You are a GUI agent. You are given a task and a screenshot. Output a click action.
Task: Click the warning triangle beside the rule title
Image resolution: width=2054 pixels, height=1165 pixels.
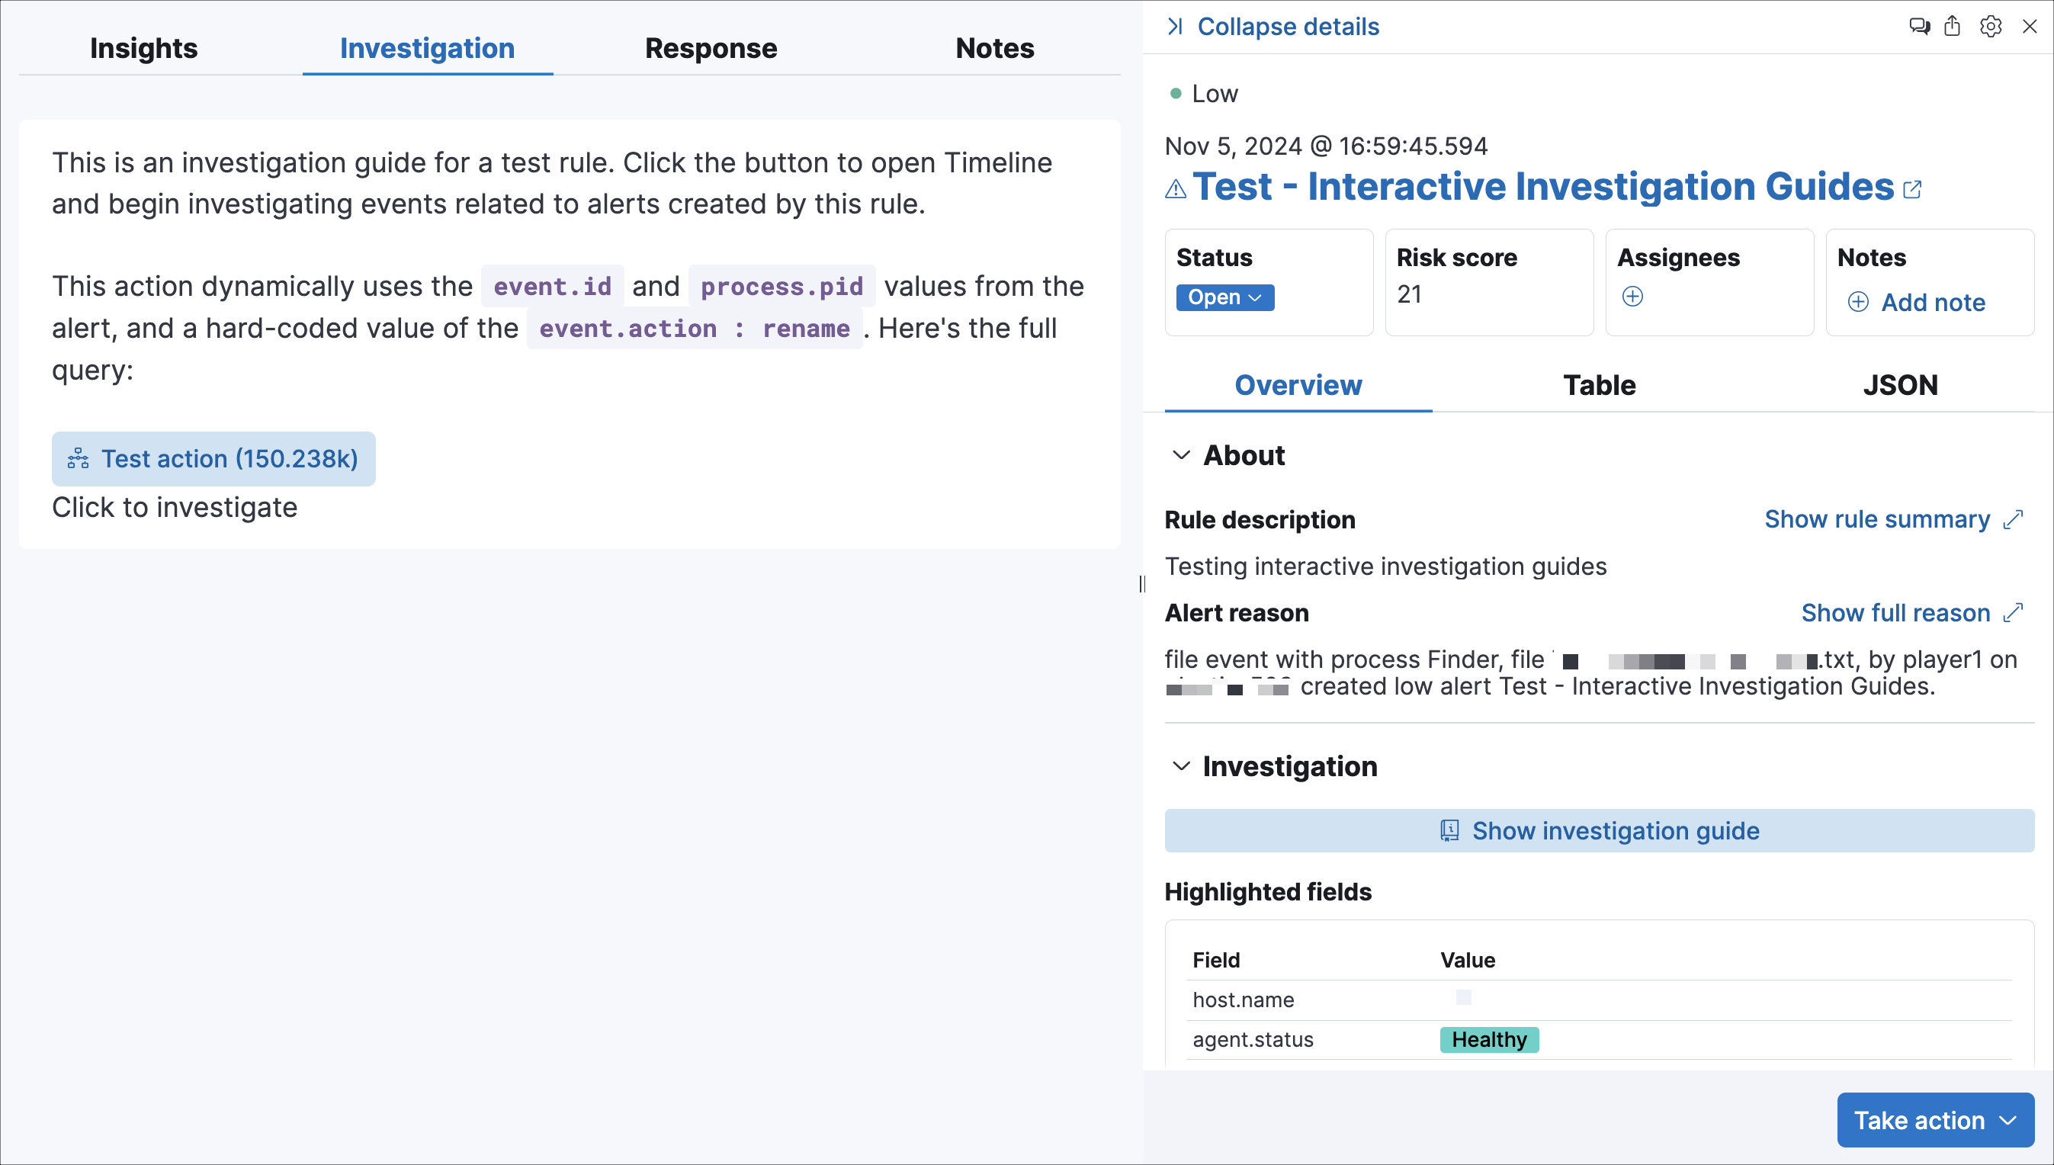pyautogui.click(x=1174, y=189)
